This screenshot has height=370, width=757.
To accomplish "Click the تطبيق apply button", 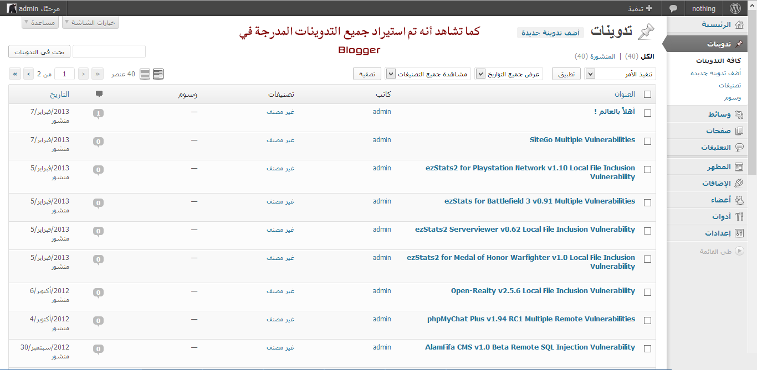I will 566,74.
